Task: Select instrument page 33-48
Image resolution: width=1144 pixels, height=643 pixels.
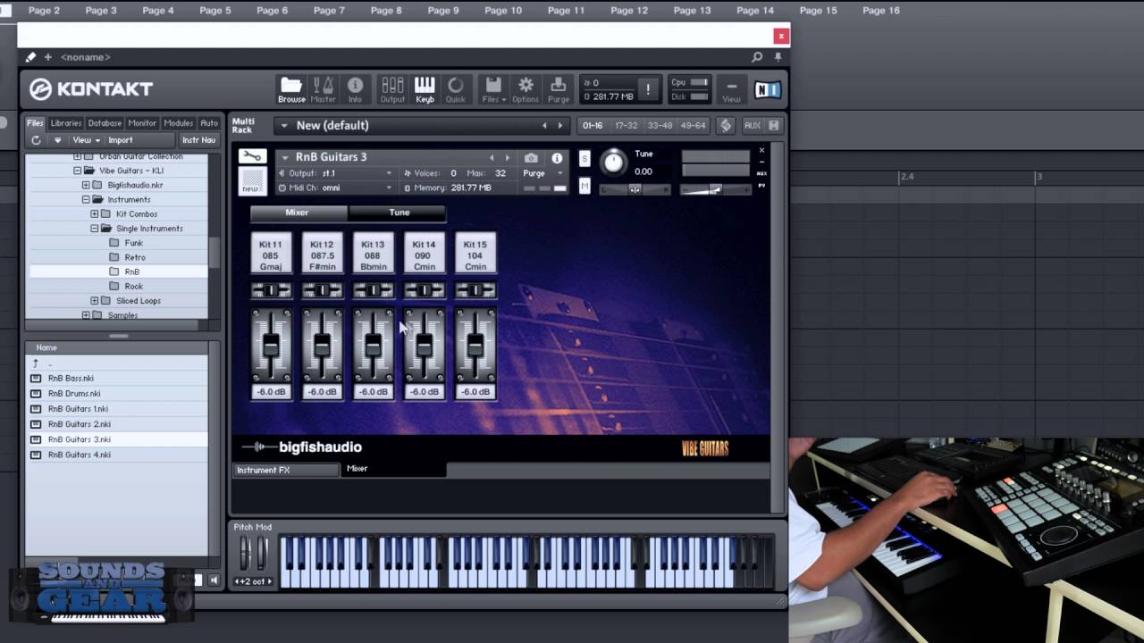Action: [660, 126]
